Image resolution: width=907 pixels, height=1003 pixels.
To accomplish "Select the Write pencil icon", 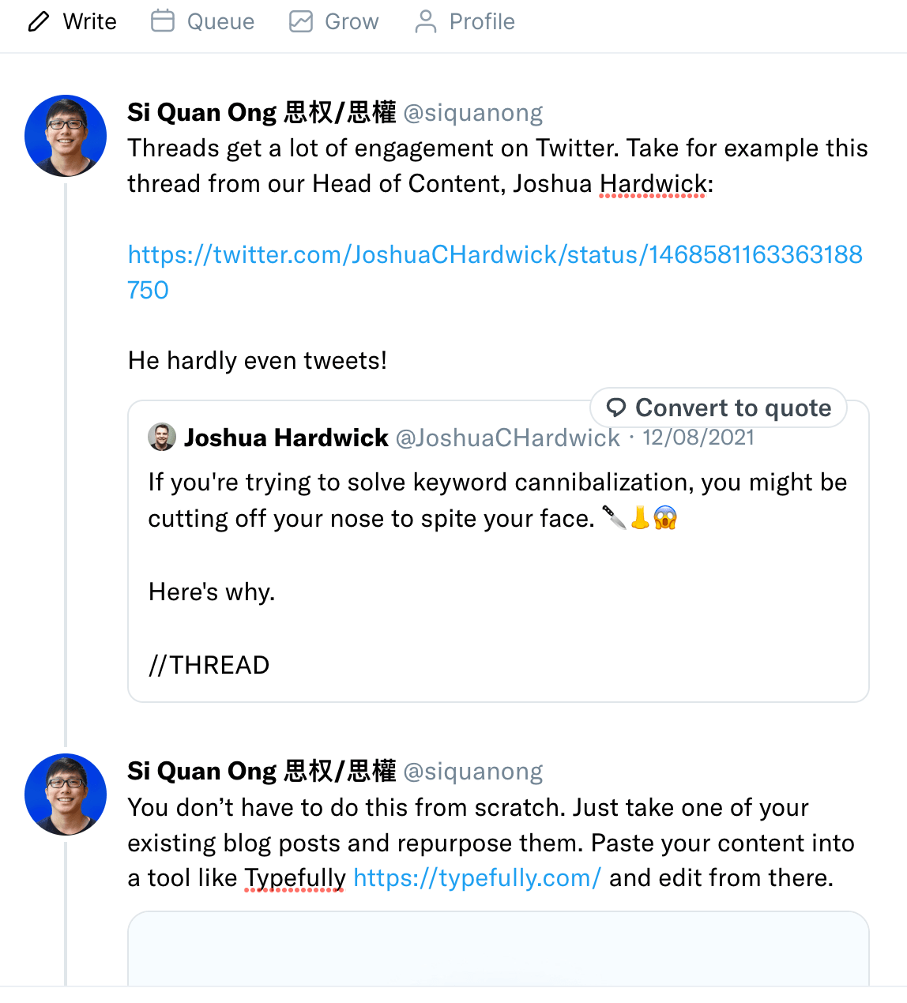I will [x=38, y=21].
